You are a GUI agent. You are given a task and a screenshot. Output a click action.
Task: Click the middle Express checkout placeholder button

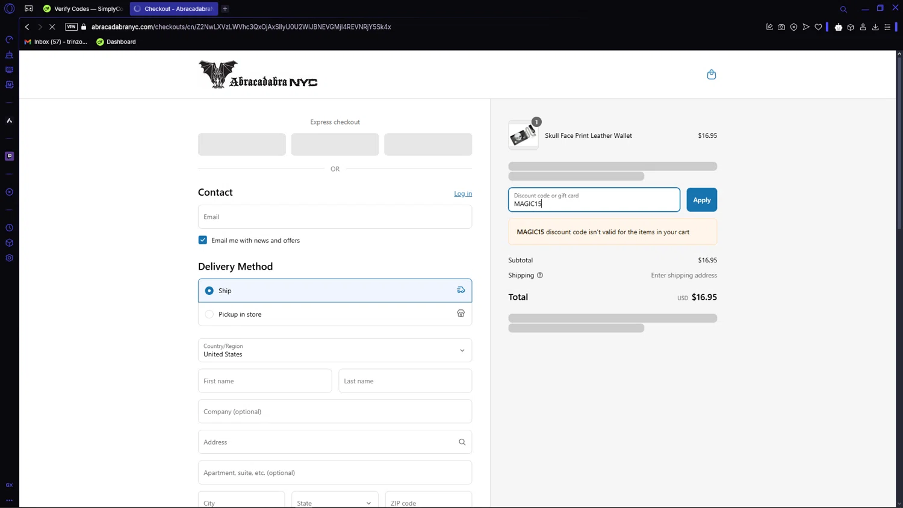[335, 144]
